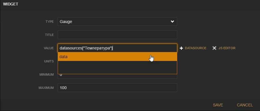The width and height of the screenshot is (260, 111).
Task: Click the VALUE field label
Action: [x=49, y=48]
